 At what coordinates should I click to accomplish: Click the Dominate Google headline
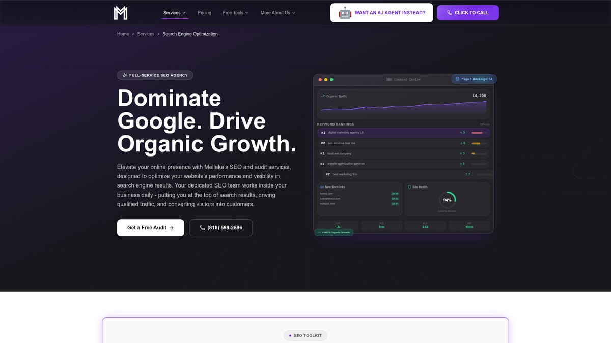pos(207,121)
